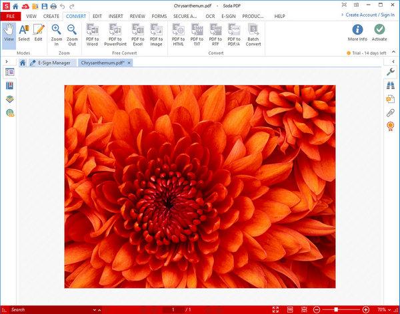This screenshot has width=400, height=314.
Task: Click the open folder icon in title bar
Action: pos(35,6)
